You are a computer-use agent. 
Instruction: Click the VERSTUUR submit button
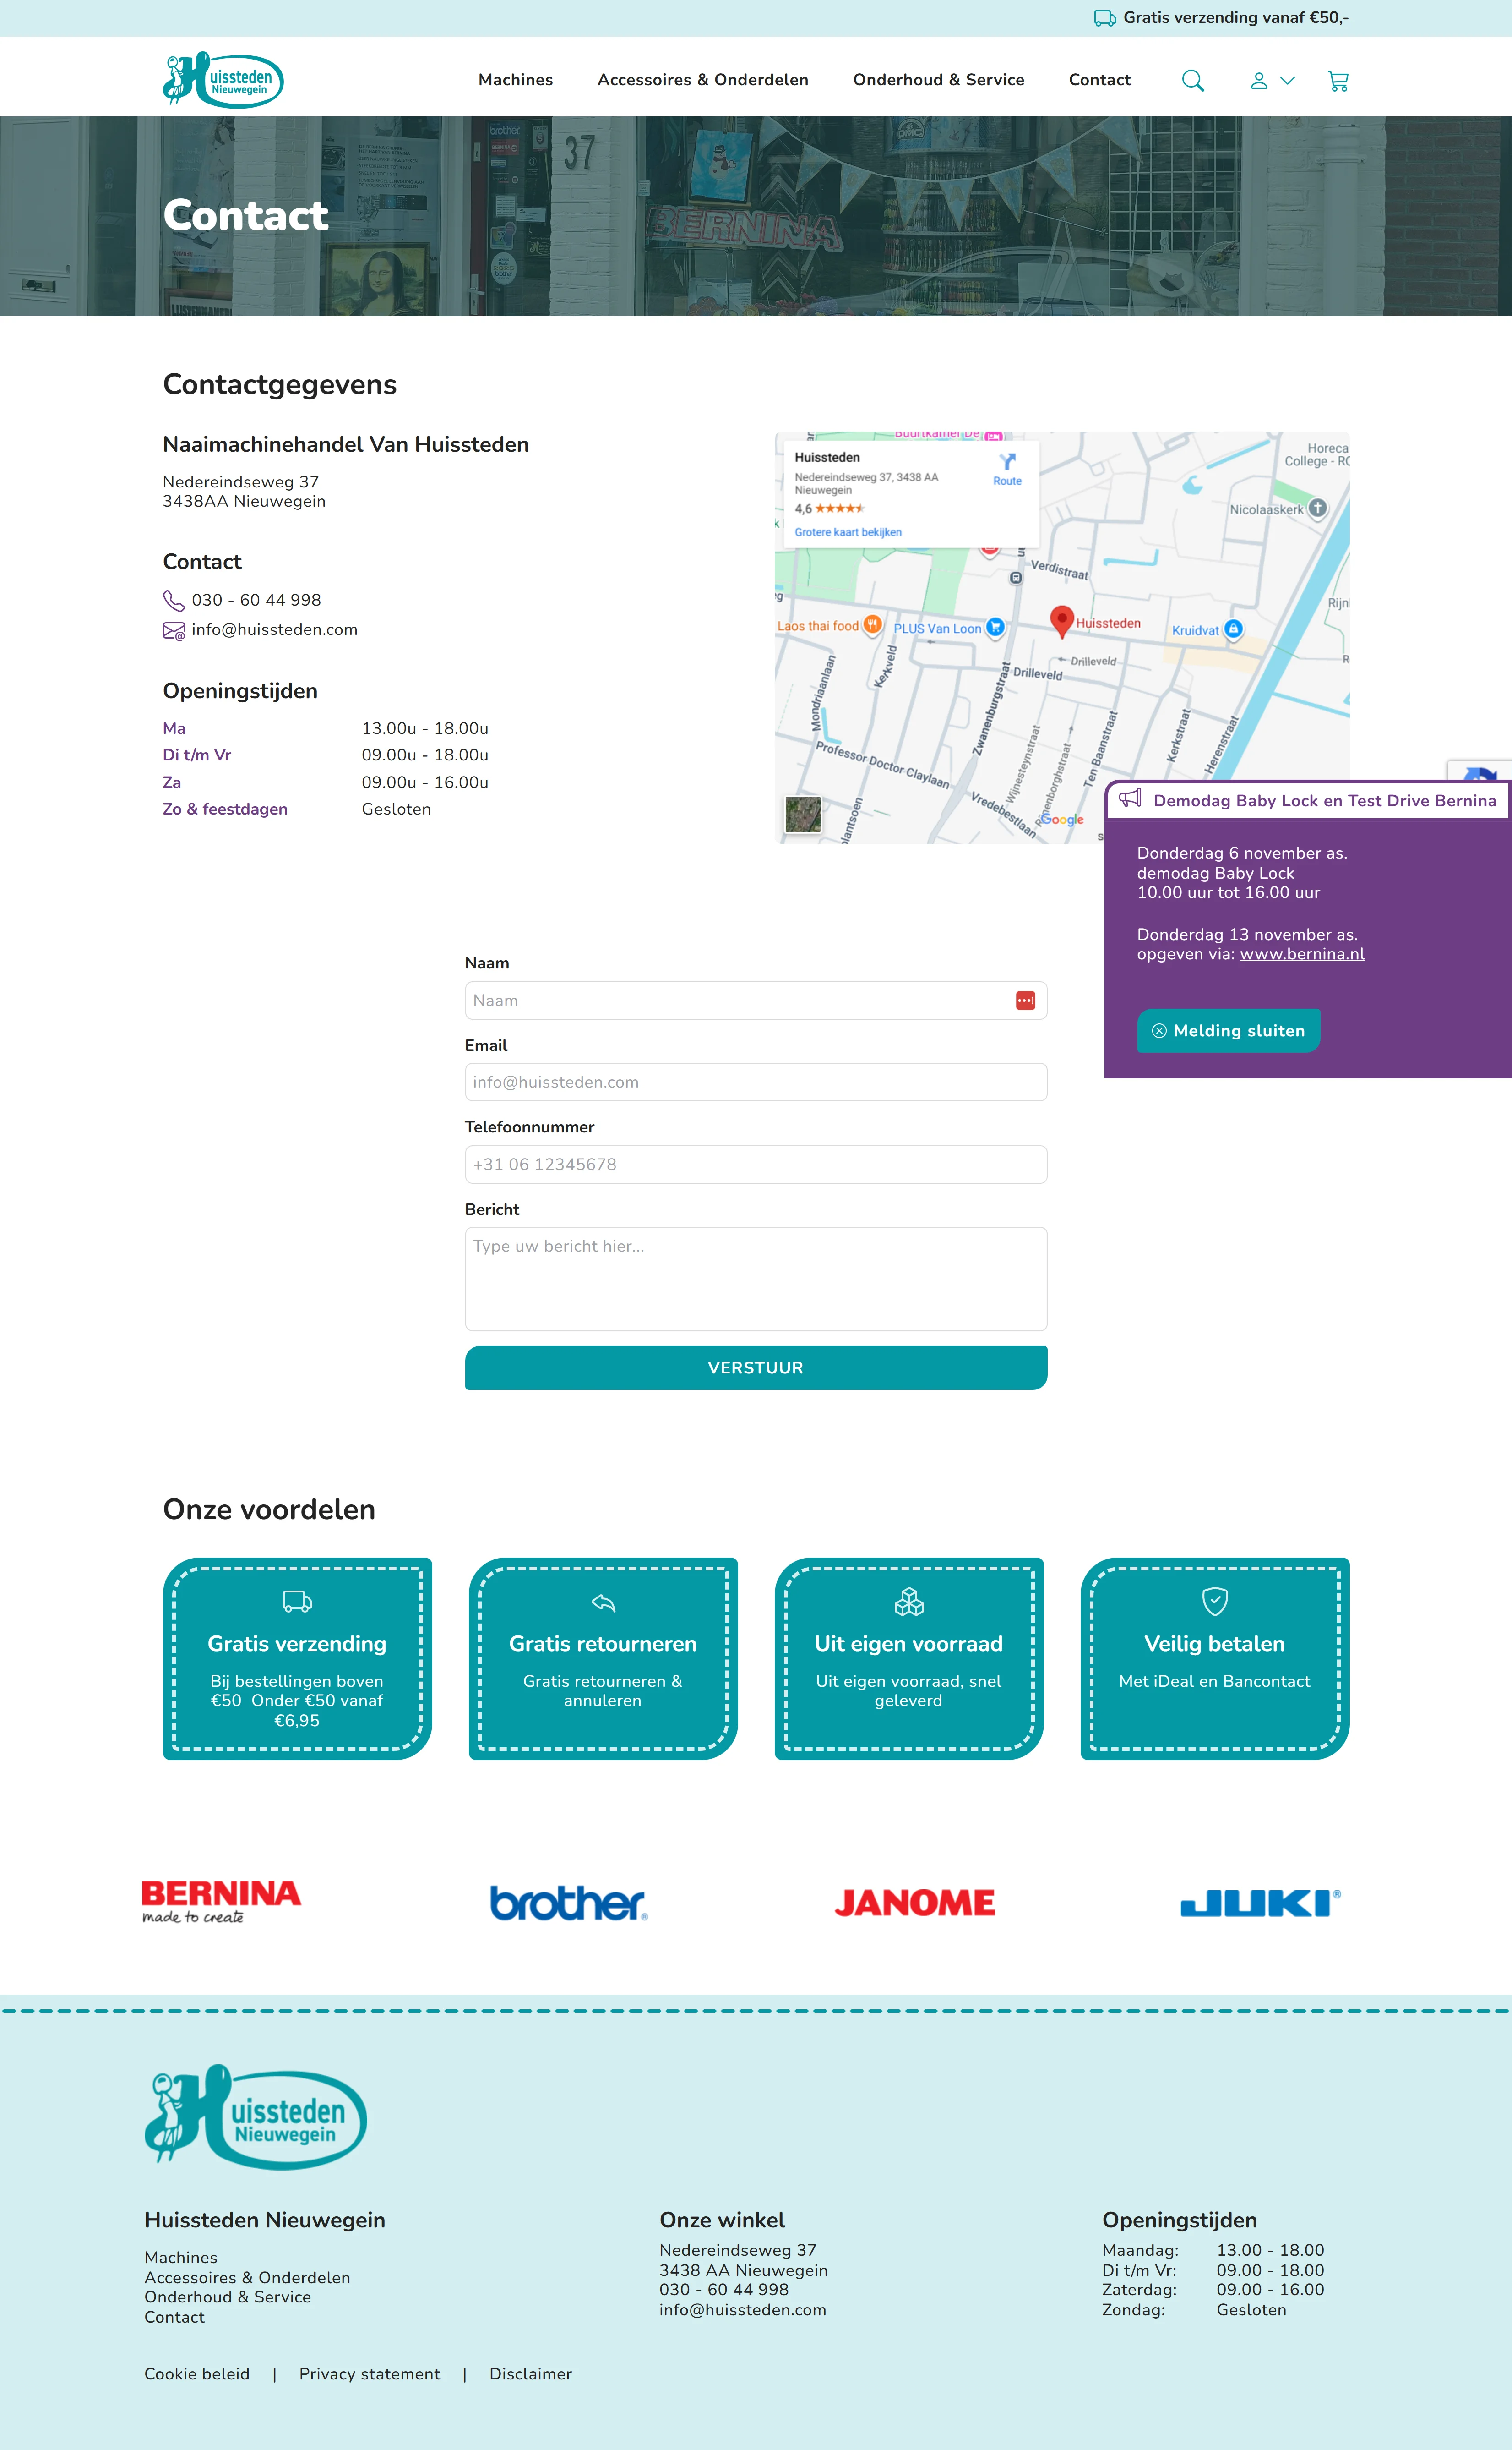[x=755, y=1367]
